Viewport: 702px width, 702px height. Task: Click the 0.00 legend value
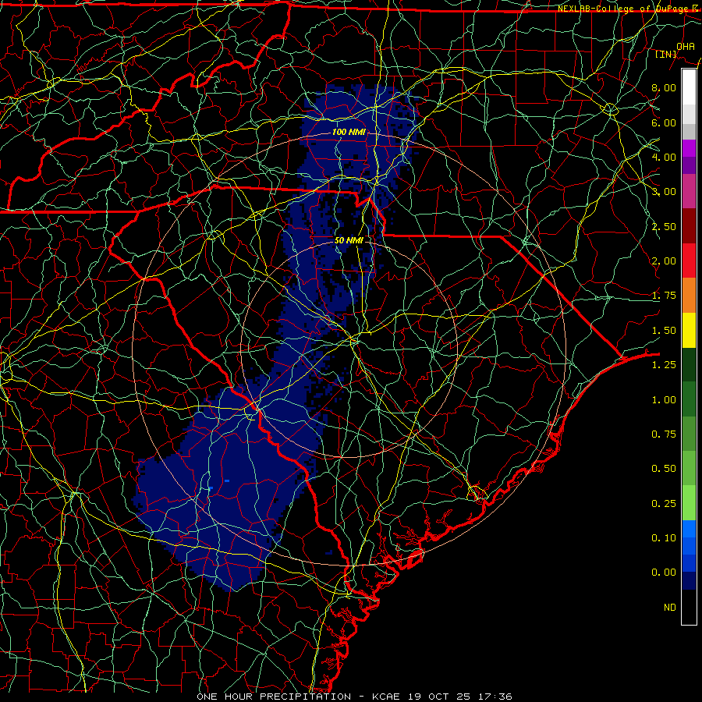coord(664,573)
